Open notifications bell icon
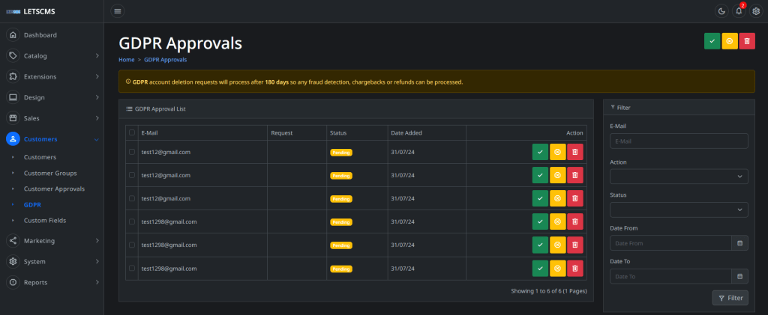The height and width of the screenshot is (315, 768). (x=739, y=10)
